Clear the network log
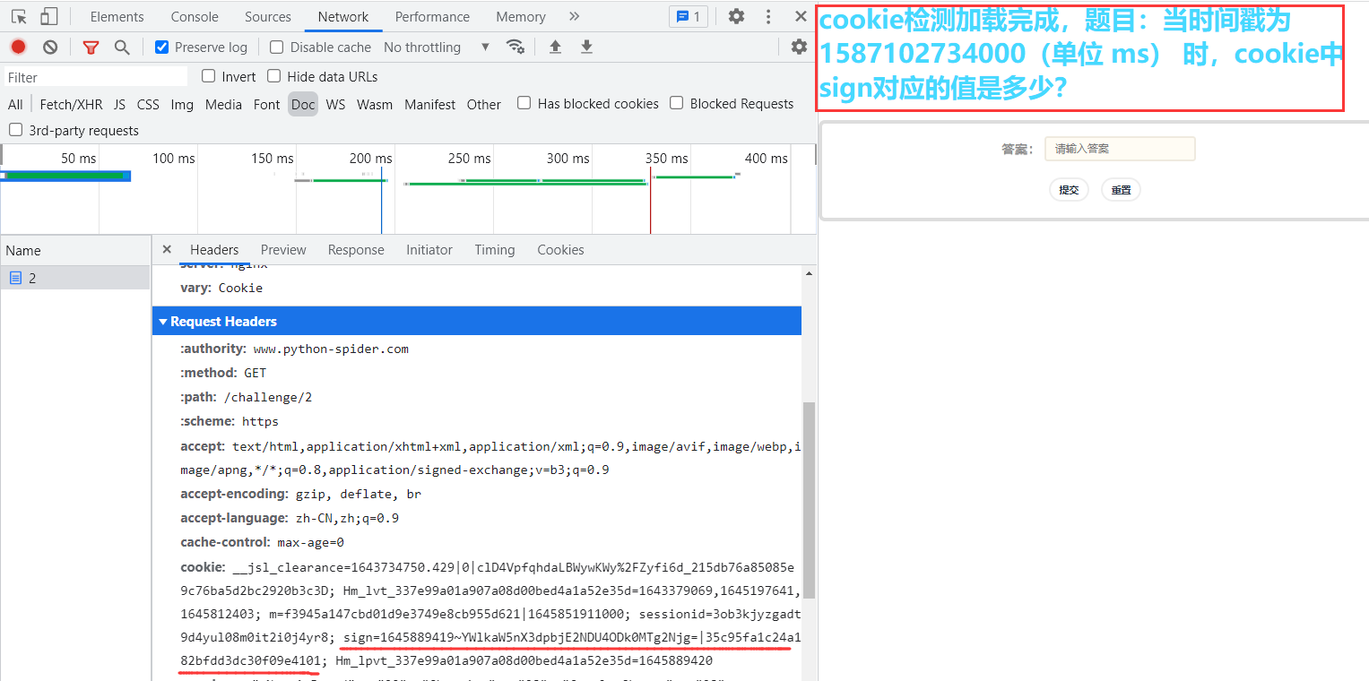This screenshot has height=681, width=1369. pos(50,47)
